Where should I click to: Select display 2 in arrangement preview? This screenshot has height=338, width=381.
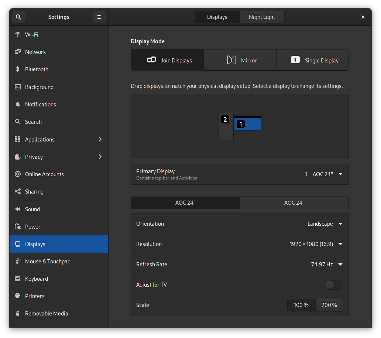tap(226, 126)
